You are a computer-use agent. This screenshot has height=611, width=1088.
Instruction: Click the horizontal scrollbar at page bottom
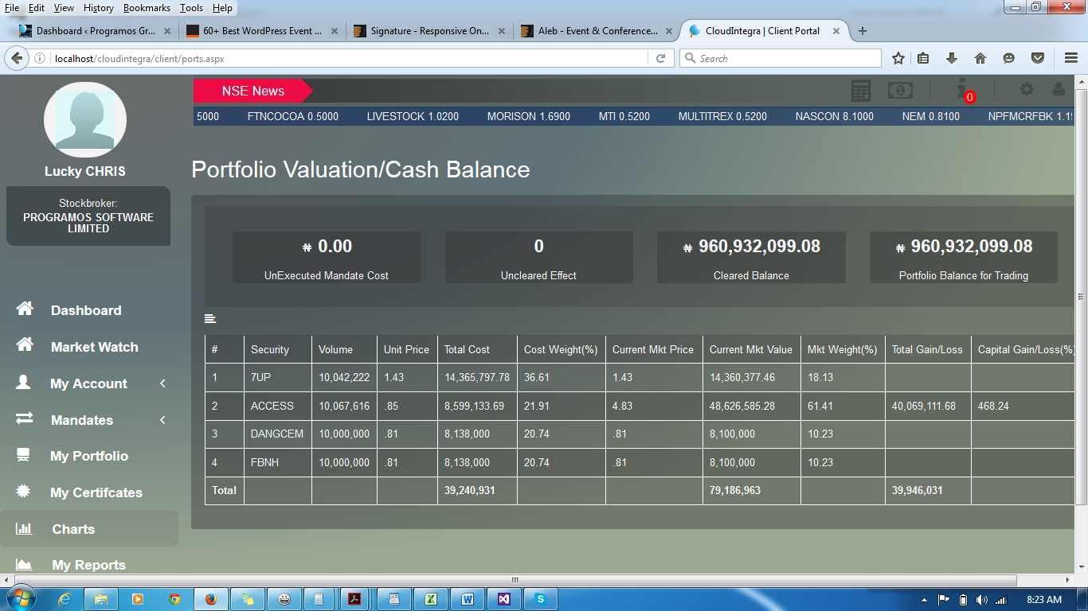(x=510, y=580)
